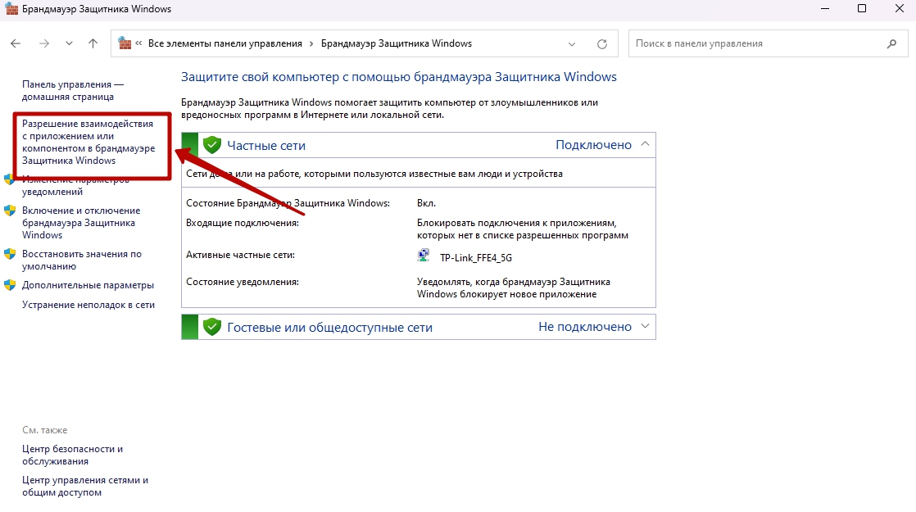Click the 'Не подключено' status text

click(585, 327)
